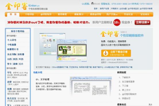Click the QQ customer service penguin icon

click(92, 3)
